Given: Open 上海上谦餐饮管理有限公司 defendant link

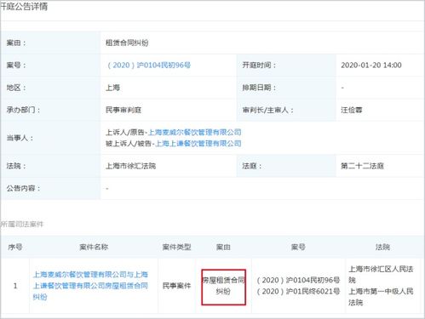Looking at the screenshot, I should click(x=198, y=144).
